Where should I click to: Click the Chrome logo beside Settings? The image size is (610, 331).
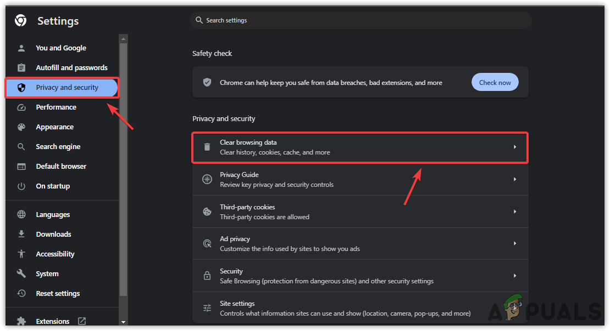[20, 21]
